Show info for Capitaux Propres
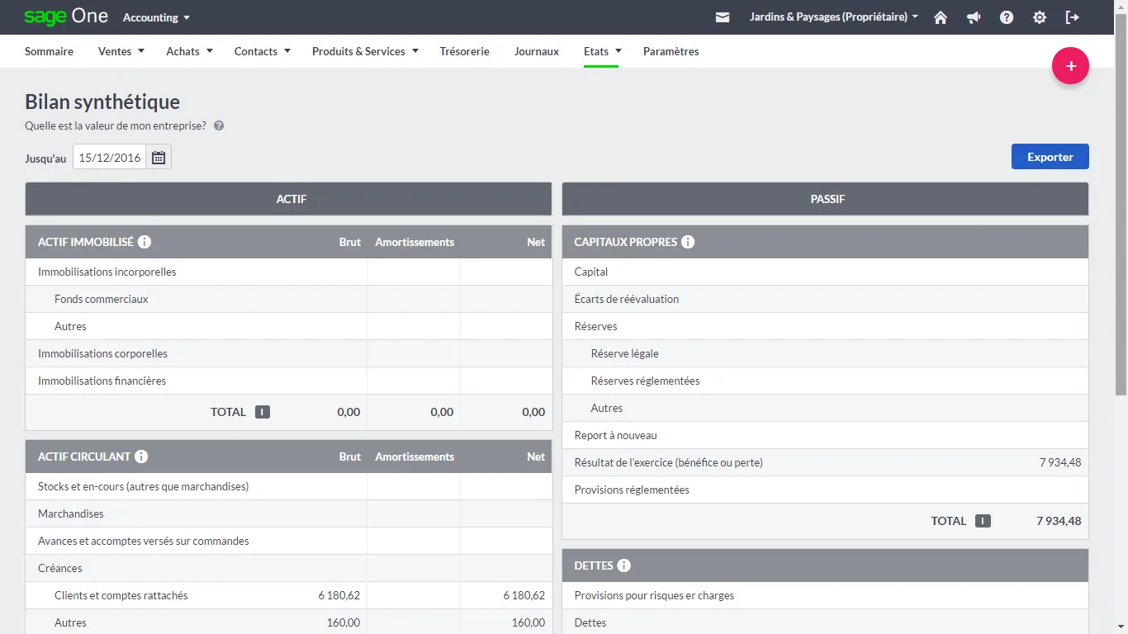This screenshot has height=634, width=1128. tap(688, 242)
